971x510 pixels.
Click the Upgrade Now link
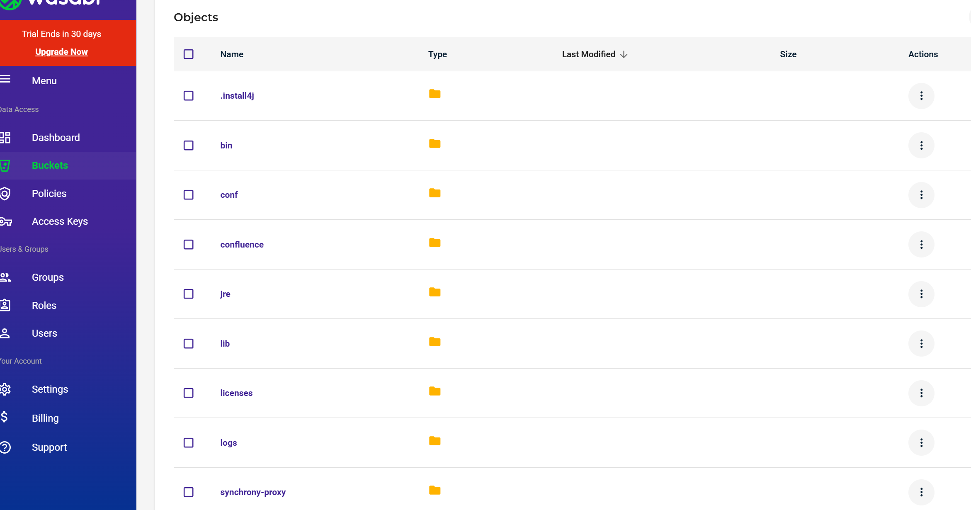[x=61, y=52]
